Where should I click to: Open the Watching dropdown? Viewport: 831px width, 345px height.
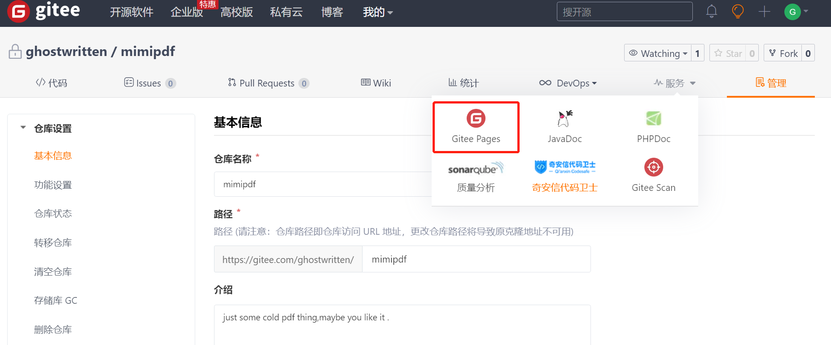[658, 53]
